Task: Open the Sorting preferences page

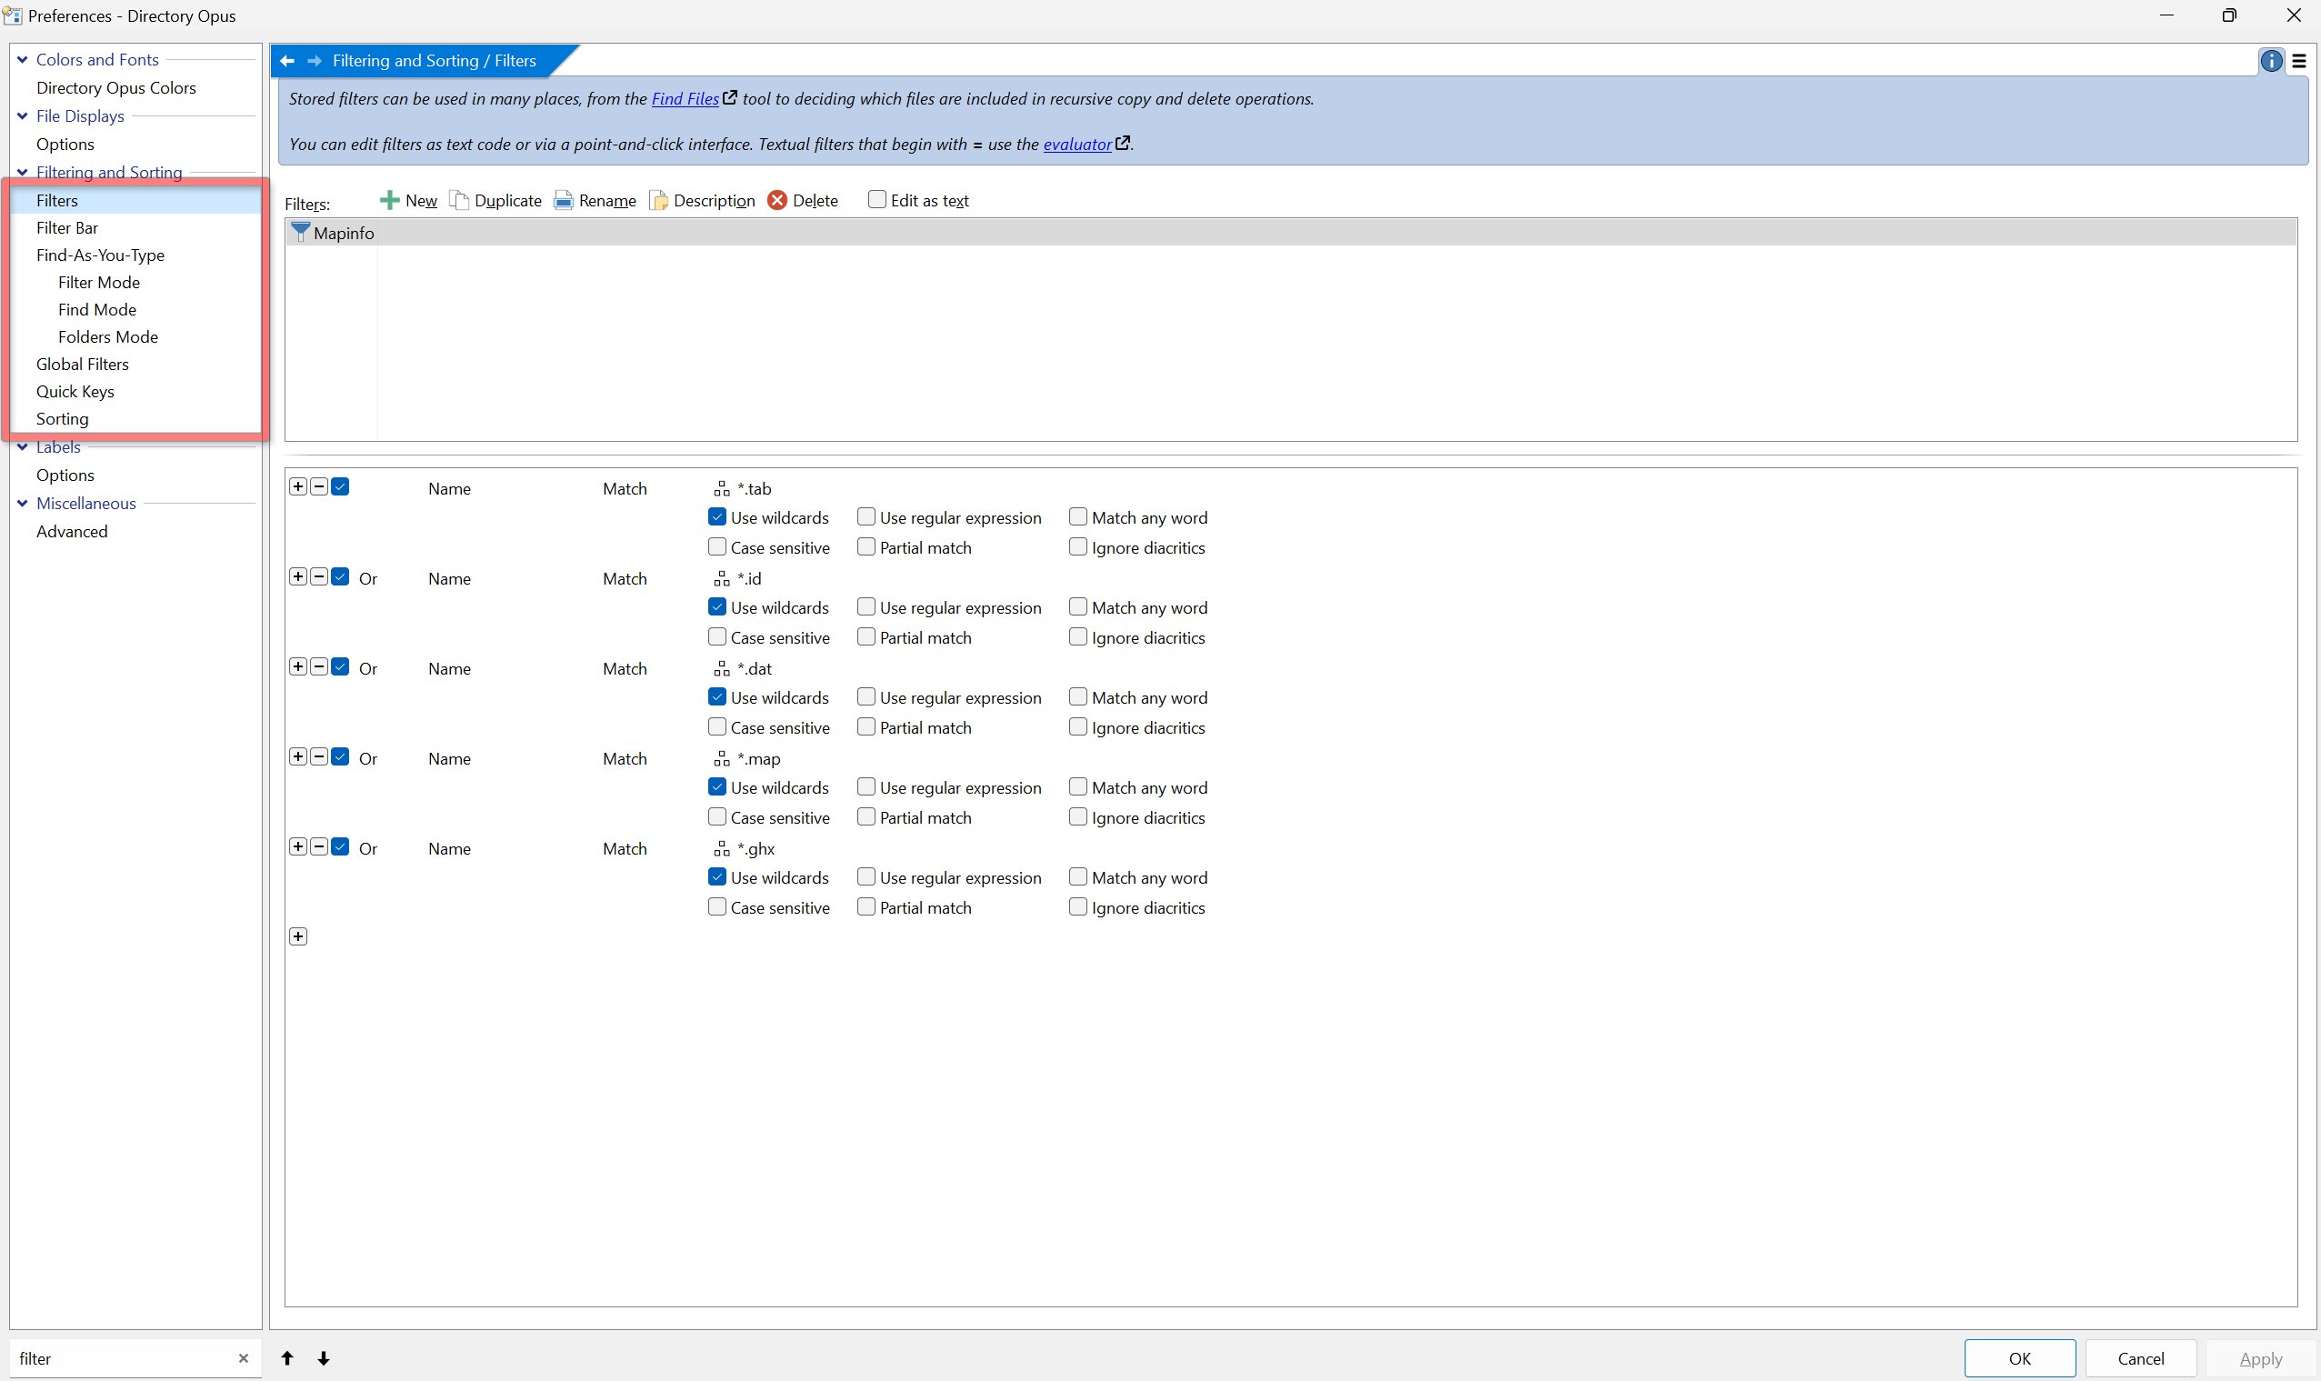Action: click(63, 419)
